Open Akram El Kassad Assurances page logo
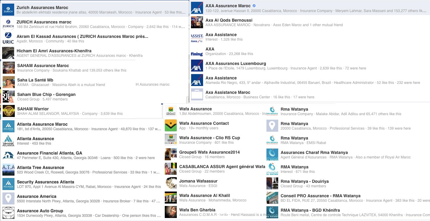This screenshot has width=430, height=221. pos(8,38)
